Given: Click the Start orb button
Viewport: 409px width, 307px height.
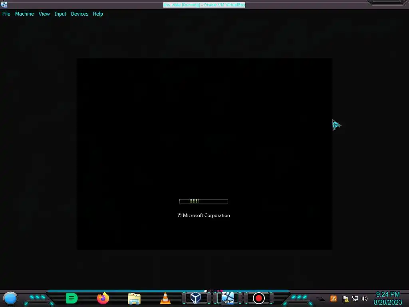Looking at the screenshot, I should pos(10,298).
